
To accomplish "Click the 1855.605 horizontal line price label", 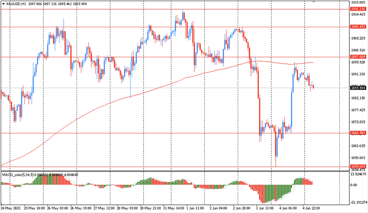I will pos(358,167).
